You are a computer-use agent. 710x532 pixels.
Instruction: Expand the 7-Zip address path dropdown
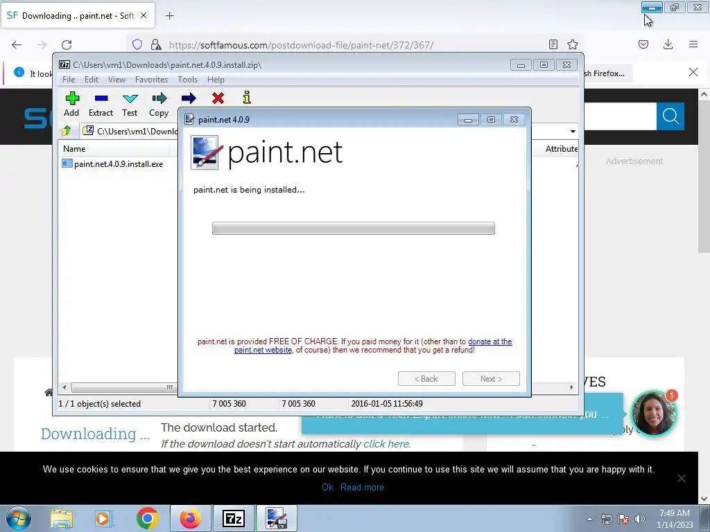pyautogui.click(x=573, y=131)
